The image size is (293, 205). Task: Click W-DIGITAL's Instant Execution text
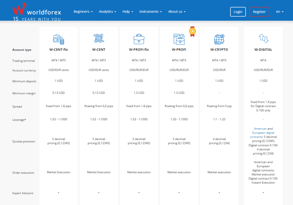[x=263, y=183]
